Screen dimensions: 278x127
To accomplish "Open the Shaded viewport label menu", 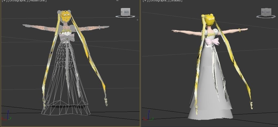I will [176, 1].
